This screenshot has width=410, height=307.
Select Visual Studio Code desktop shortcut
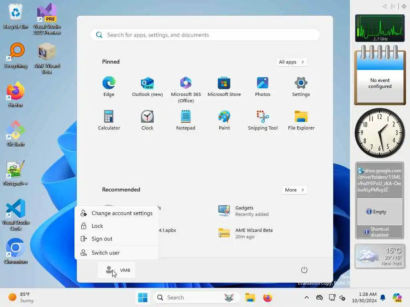point(16,215)
